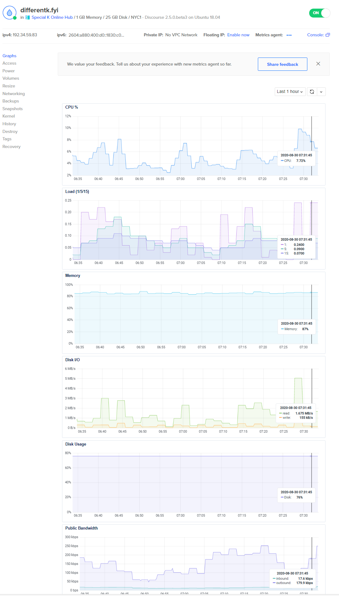
Task: Open the Kernel sidebar item
Action: click(x=9, y=116)
